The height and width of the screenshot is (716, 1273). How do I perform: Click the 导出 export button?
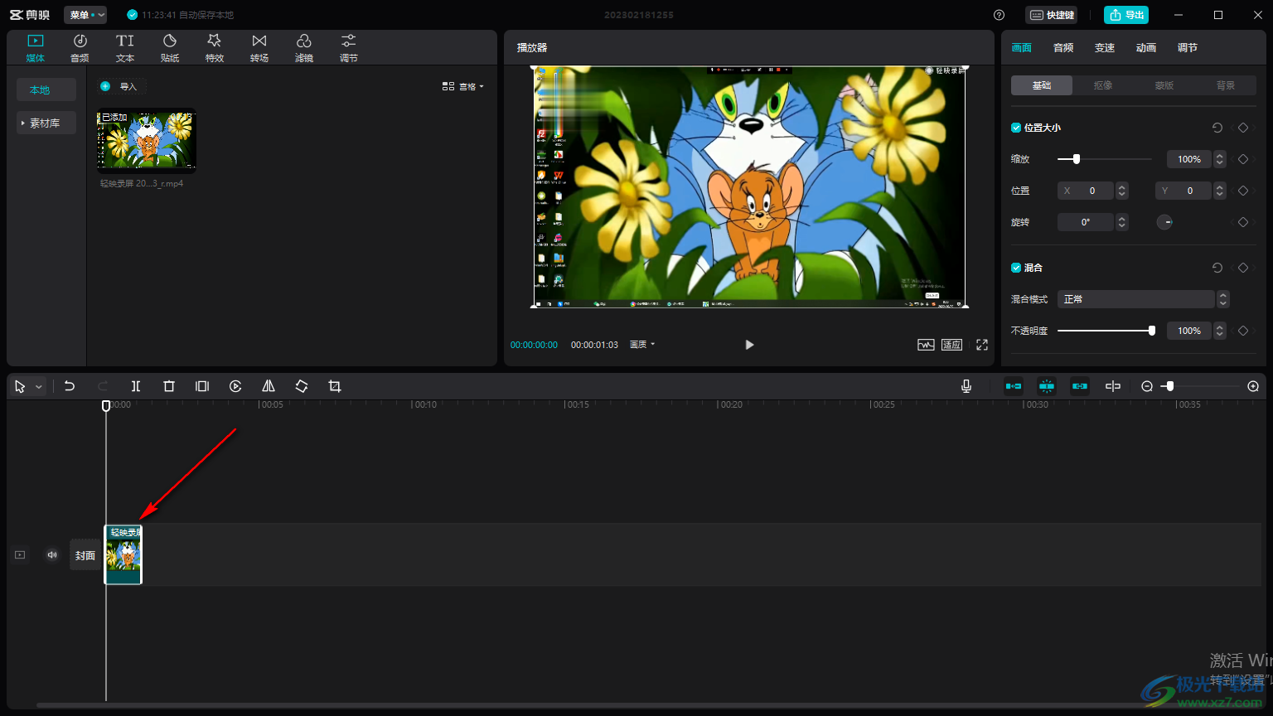pyautogui.click(x=1126, y=15)
